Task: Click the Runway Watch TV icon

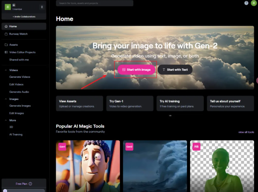Action: coord(6,34)
